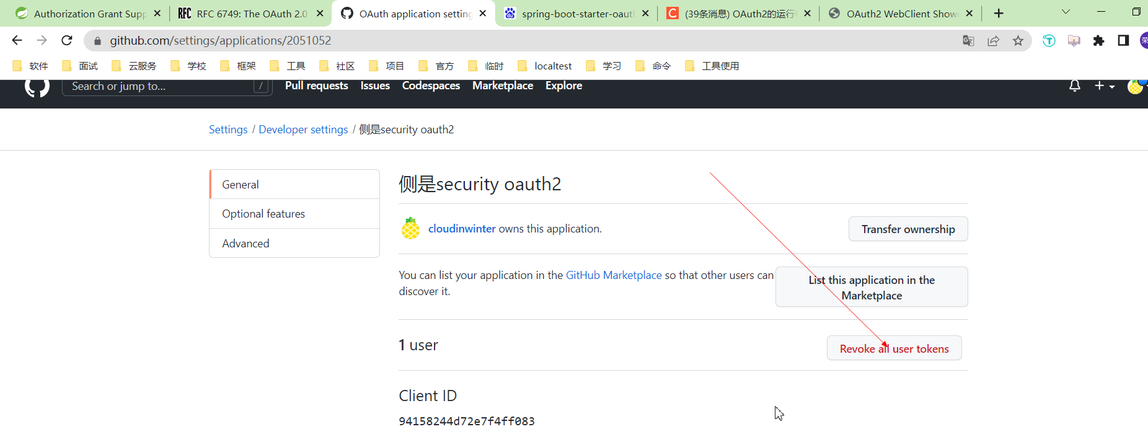Select Advanced in the sidebar
1148x442 pixels.
pos(294,244)
